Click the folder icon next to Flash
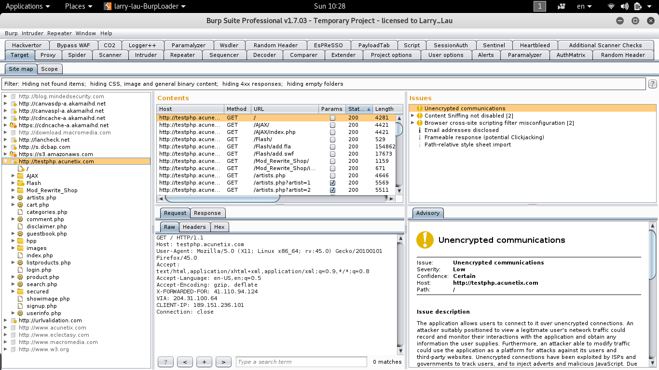 pos(20,183)
